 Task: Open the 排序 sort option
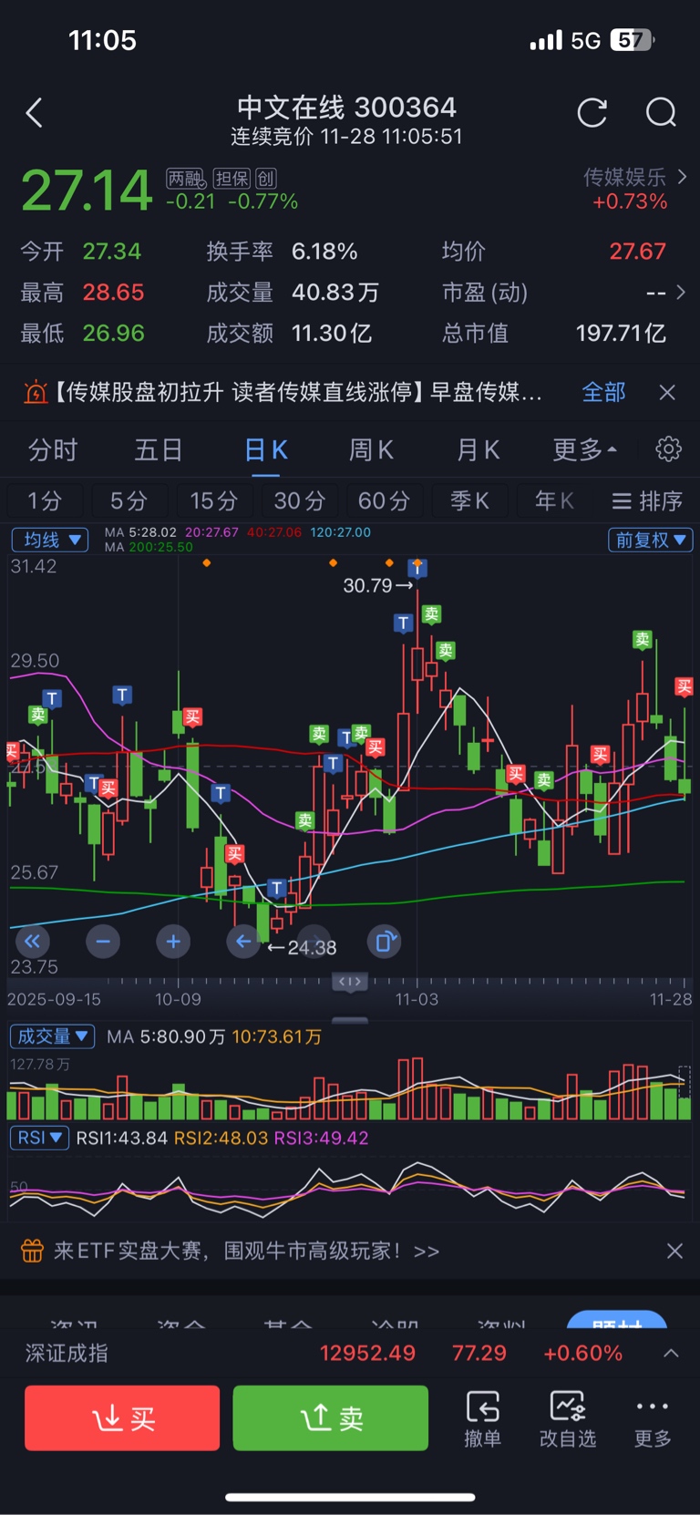point(647,500)
